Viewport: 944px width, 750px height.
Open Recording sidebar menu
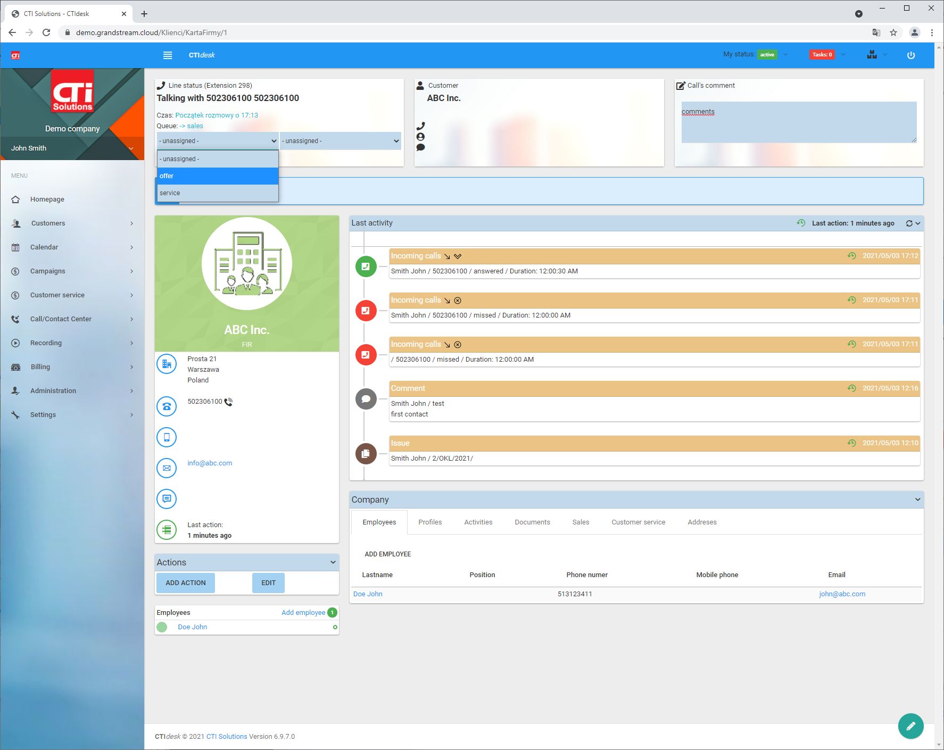pos(72,343)
